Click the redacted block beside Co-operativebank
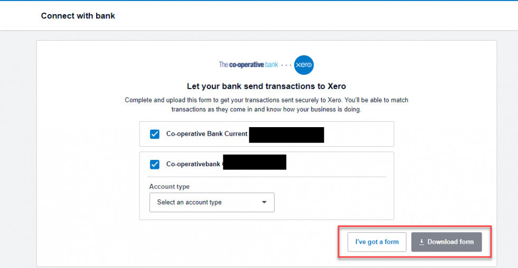This screenshot has height=268, width=518. 255,162
